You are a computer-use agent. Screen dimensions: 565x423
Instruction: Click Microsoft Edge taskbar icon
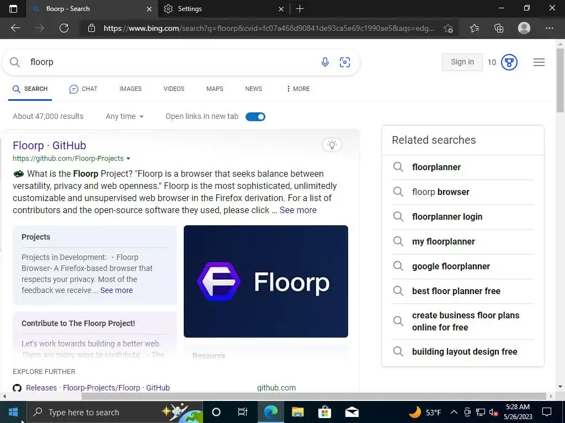pyautogui.click(x=270, y=412)
